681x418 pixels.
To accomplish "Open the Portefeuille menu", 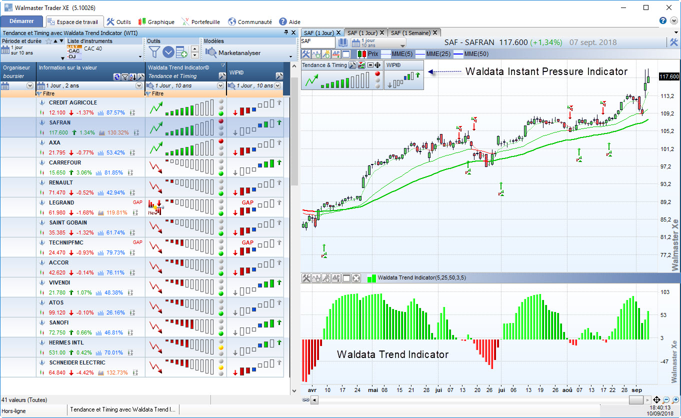I will click(x=201, y=21).
